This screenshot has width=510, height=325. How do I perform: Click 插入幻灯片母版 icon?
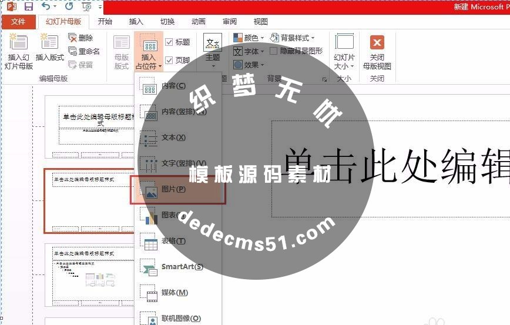pos(19,51)
